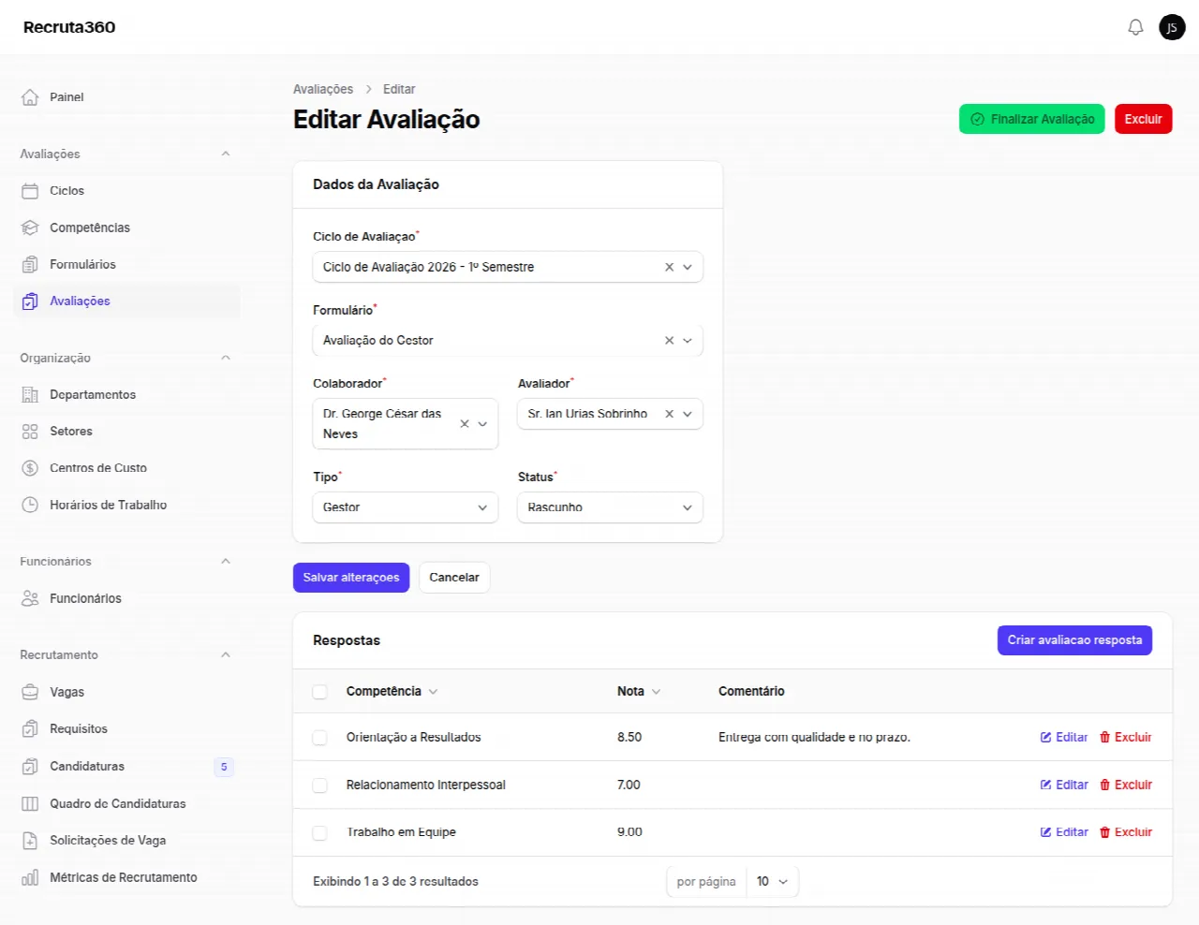Click the Cancelar button
Image resolution: width=1199 pixels, height=925 pixels.
454,578
